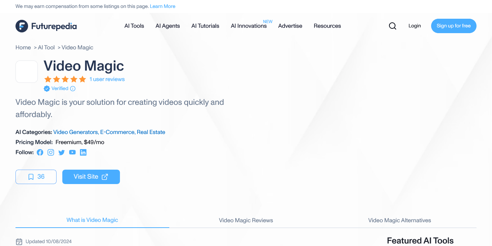Open the Resources menu
Viewport: 492px width, 246px height.
pos(327,26)
